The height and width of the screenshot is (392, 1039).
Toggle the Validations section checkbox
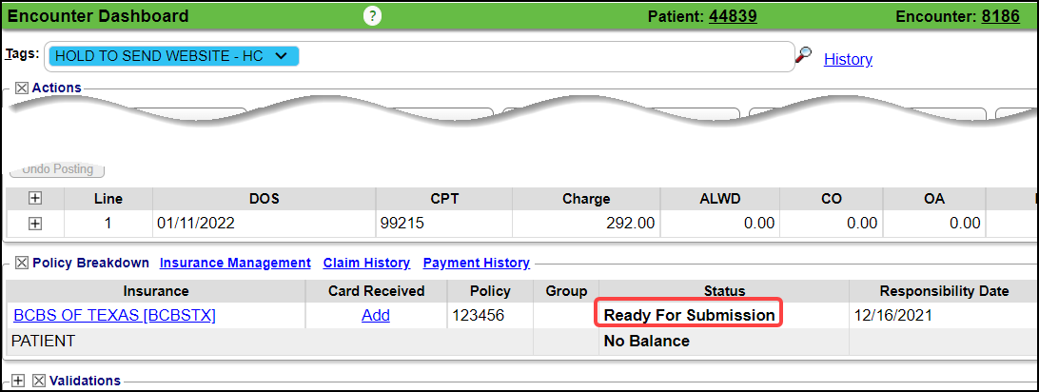tap(39, 381)
